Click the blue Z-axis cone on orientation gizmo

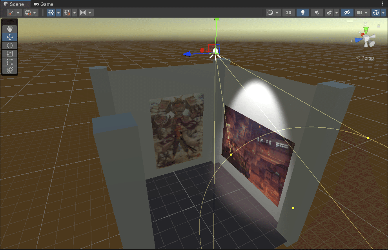pyautogui.click(x=358, y=40)
